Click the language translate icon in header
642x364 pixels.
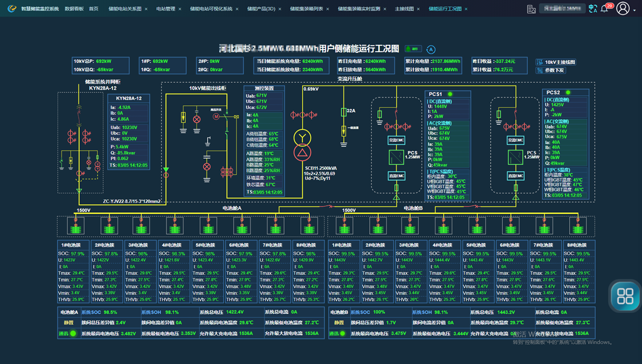point(592,9)
